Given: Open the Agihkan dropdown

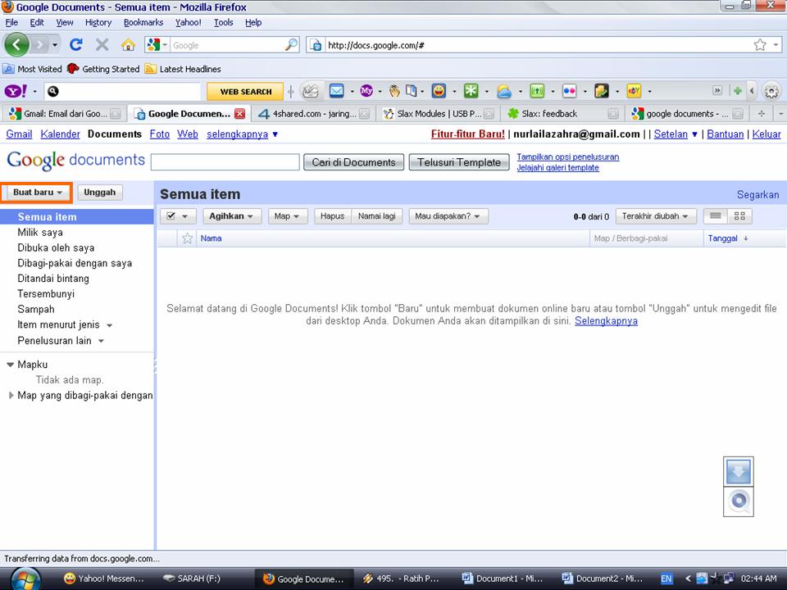Looking at the screenshot, I should [x=231, y=216].
